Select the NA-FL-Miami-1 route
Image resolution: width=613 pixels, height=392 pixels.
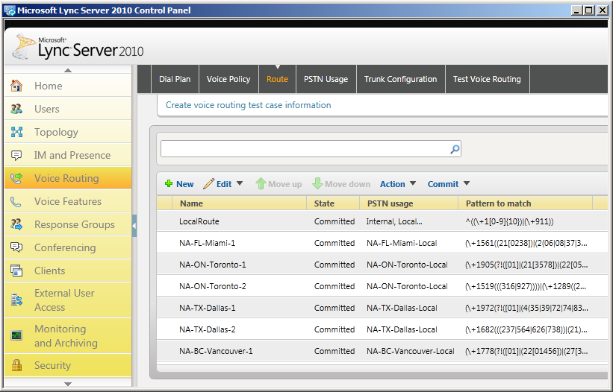[382, 243]
